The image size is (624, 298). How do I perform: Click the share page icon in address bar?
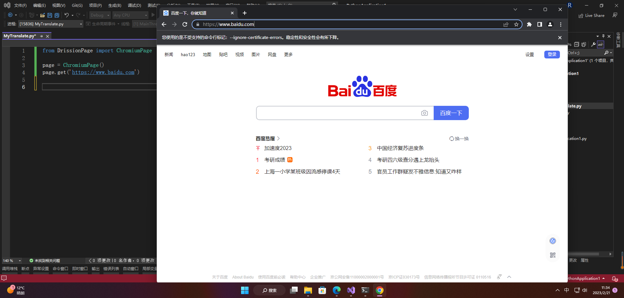tap(506, 24)
